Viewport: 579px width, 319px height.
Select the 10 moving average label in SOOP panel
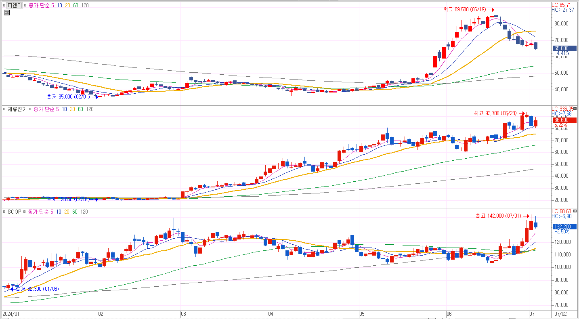(59, 212)
